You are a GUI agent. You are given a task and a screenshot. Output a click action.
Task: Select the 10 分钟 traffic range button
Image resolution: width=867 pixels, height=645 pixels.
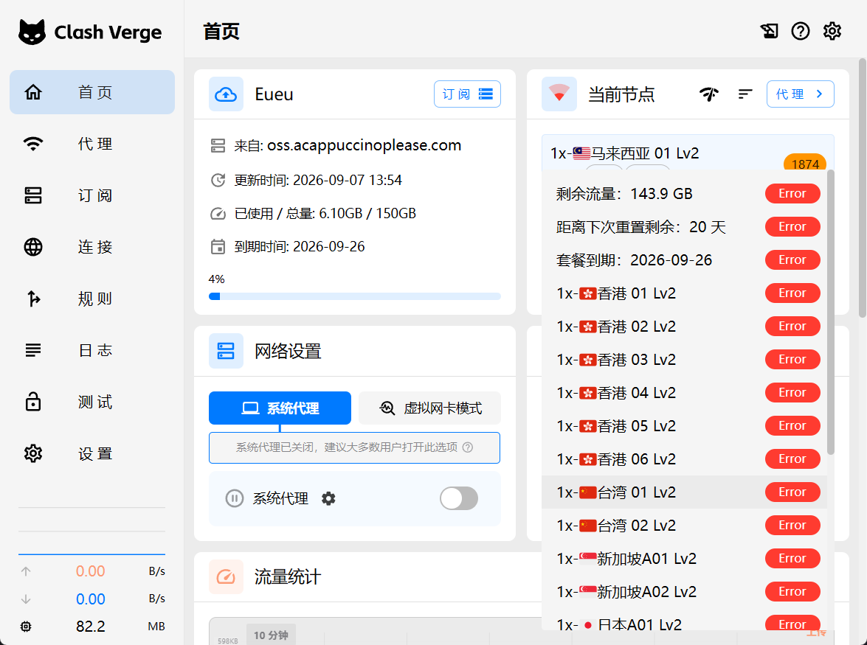[x=271, y=635]
